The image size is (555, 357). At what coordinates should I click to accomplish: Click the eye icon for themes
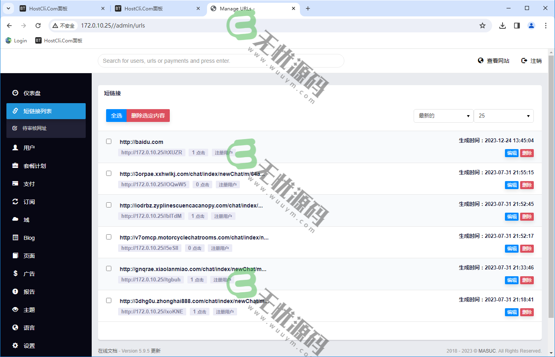[x=15, y=309]
